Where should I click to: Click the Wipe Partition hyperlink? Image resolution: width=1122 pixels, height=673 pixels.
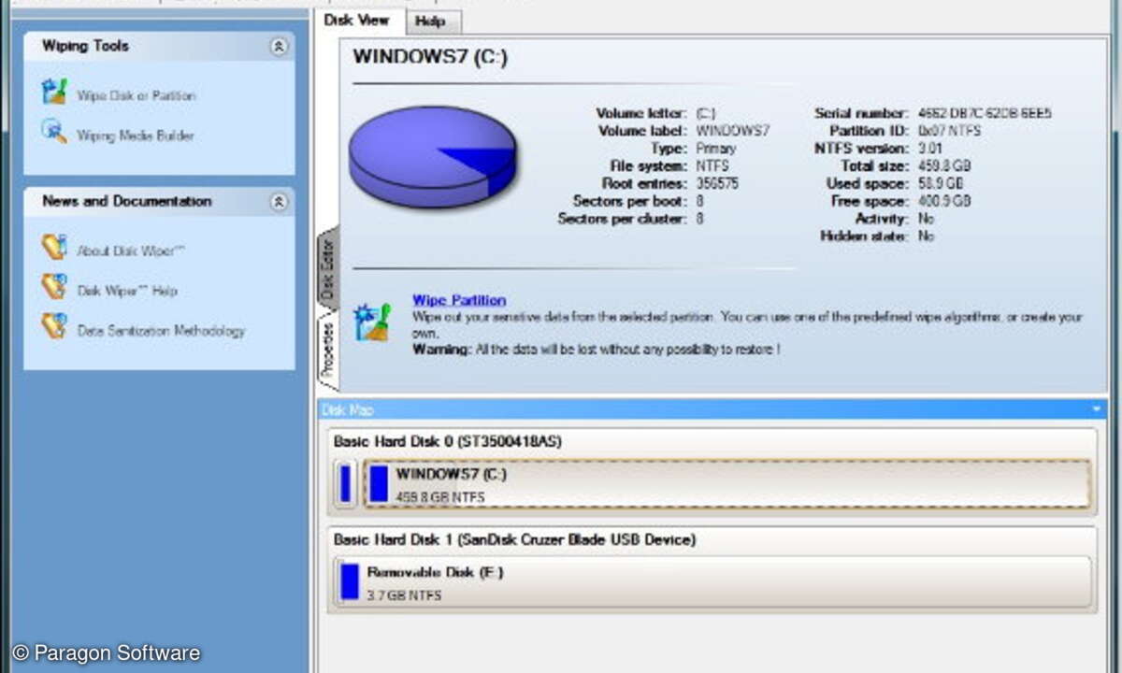coord(459,300)
